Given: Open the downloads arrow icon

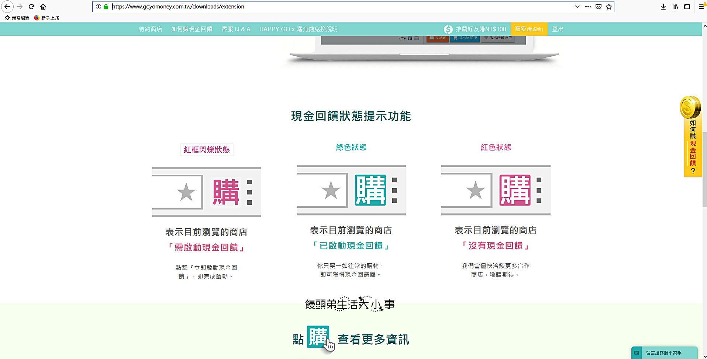Looking at the screenshot, I should point(663,7).
